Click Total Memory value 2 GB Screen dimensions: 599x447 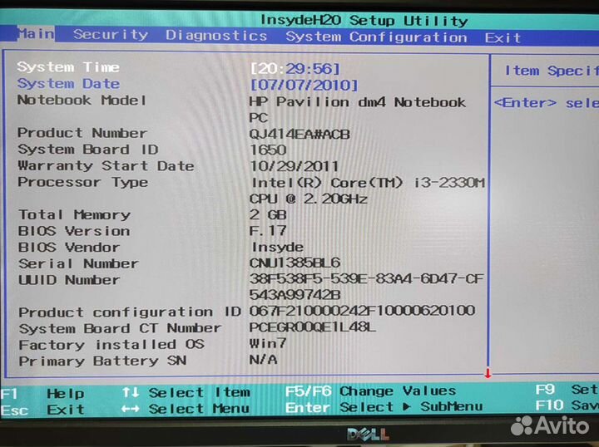coord(268,214)
